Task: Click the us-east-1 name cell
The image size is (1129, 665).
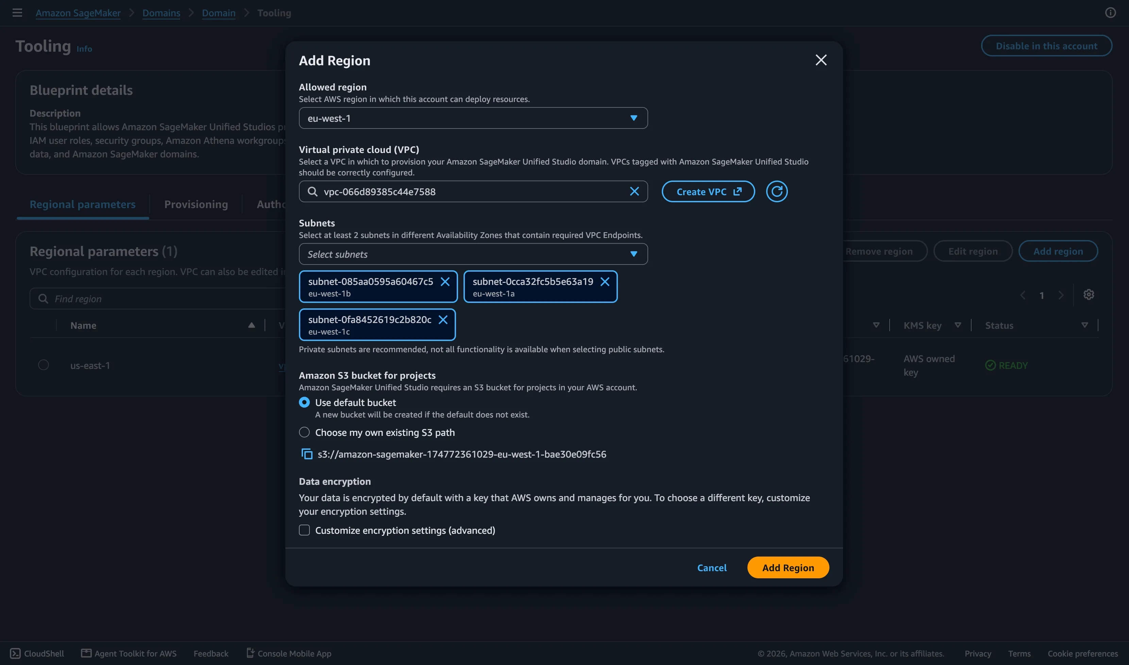Action: (90, 365)
